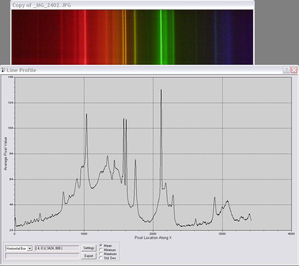Select the Std. Dev. radio button

(x=101, y=258)
